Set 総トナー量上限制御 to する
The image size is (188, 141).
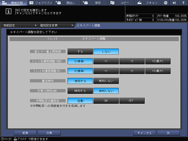coord(80,52)
